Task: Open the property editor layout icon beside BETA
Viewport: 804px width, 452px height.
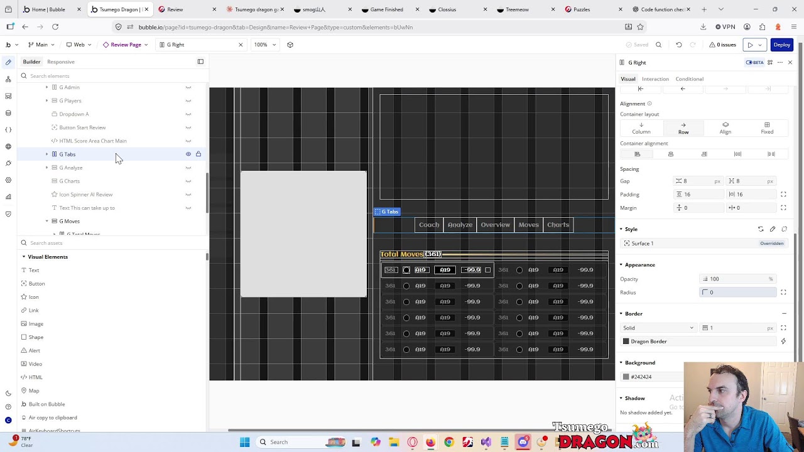Action: [770, 62]
